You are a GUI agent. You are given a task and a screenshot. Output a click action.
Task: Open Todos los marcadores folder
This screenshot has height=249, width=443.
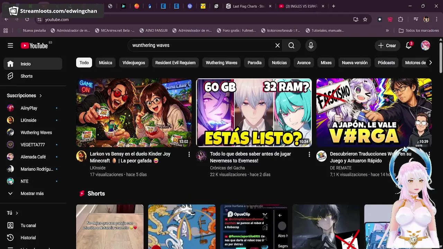[x=419, y=30]
